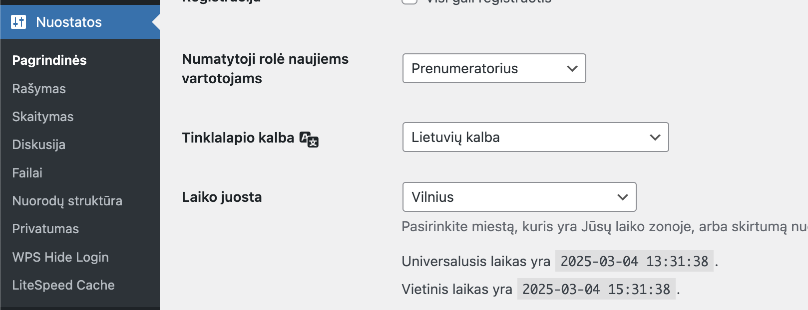Click the Nuostatos settings sliders icon
Image resolution: width=808 pixels, height=310 pixels.
[x=18, y=22]
